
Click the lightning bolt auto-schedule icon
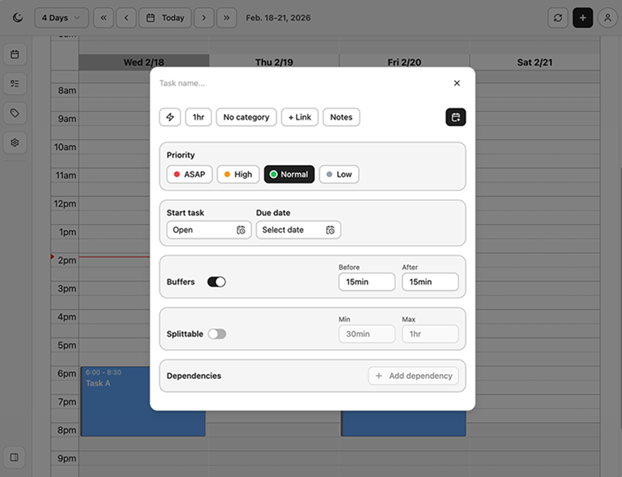[170, 117]
